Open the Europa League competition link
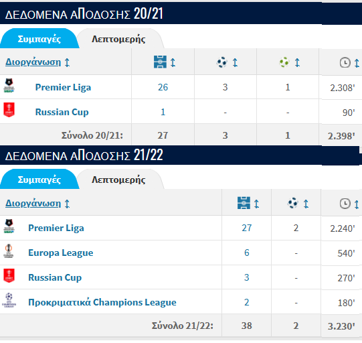 pyautogui.click(x=61, y=253)
